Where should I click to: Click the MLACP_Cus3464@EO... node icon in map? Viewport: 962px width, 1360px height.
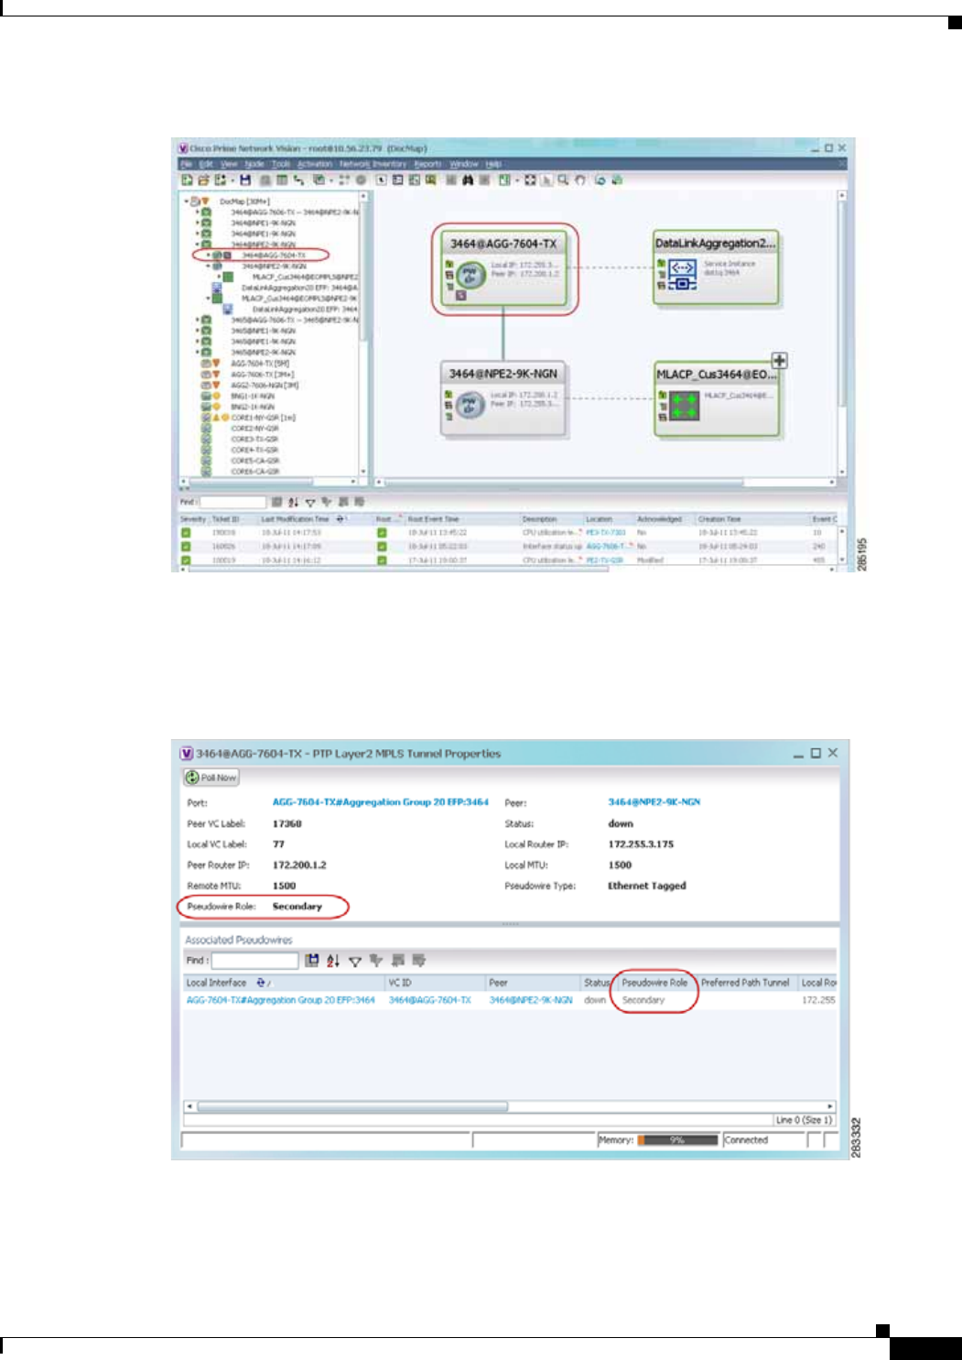pos(684,406)
